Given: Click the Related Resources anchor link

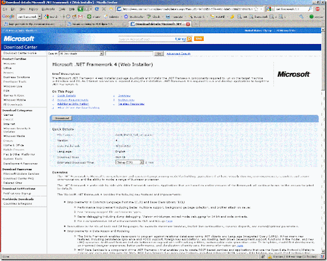Looking at the screenshot, I should pyautogui.click(x=131, y=104).
